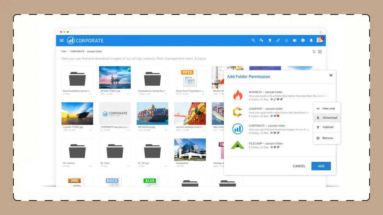Choose View only permission

click(327, 109)
